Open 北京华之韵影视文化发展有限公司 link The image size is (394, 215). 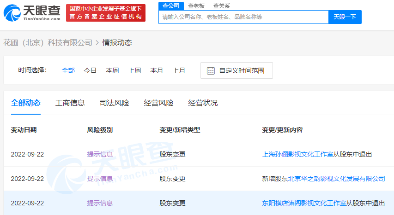click(336, 179)
